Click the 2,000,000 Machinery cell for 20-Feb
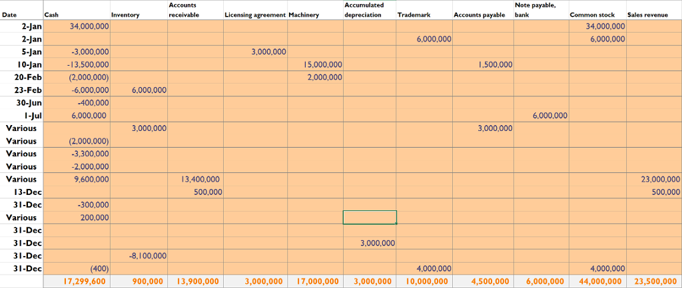 tap(315, 77)
